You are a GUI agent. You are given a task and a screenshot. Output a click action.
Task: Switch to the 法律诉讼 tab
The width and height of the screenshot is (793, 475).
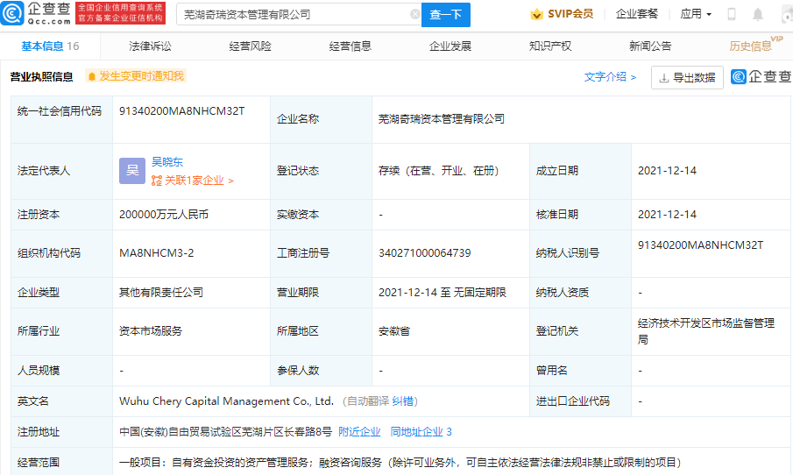pyautogui.click(x=150, y=46)
